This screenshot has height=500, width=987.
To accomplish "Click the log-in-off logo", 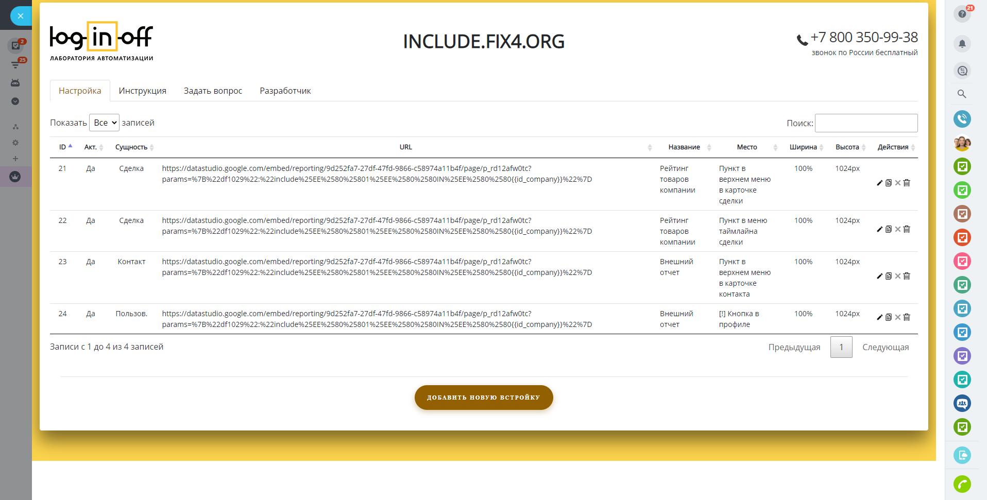I will pos(101,41).
